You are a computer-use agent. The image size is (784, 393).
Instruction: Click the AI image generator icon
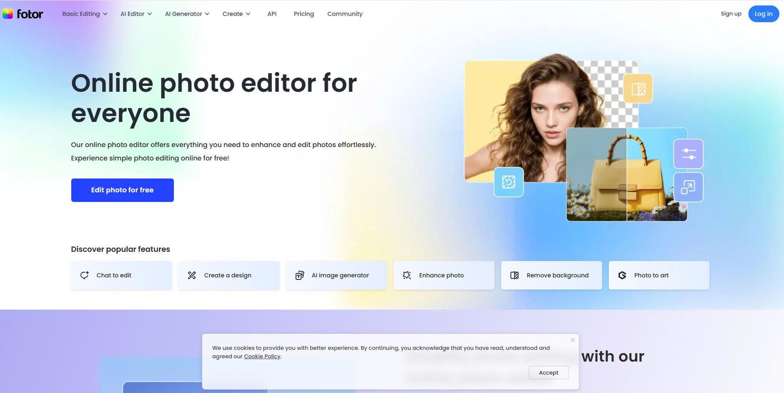pos(300,275)
